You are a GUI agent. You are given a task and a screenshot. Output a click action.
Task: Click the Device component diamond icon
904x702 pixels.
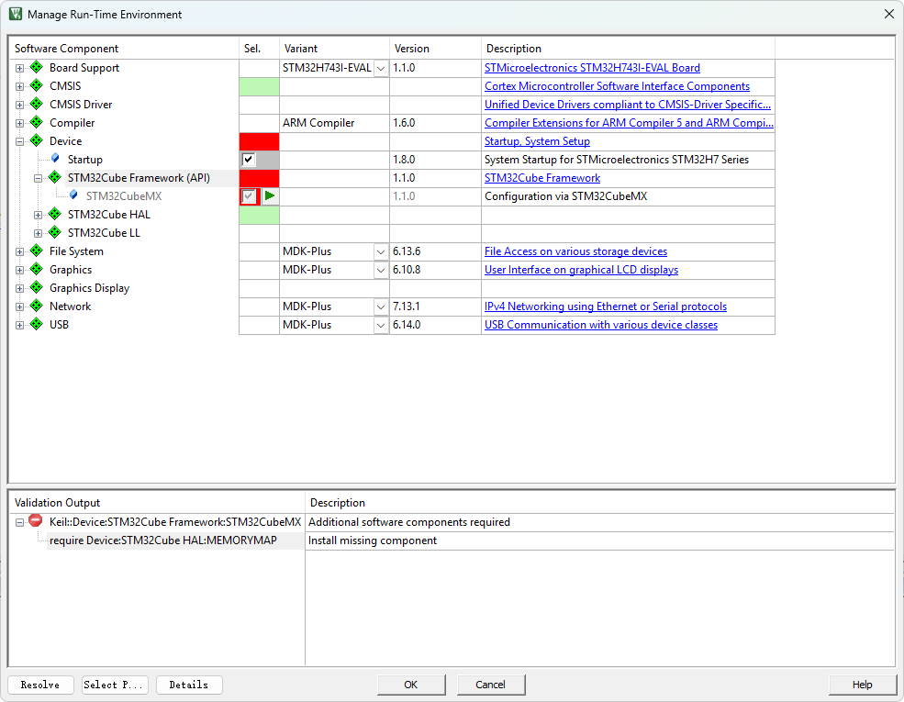(37, 140)
